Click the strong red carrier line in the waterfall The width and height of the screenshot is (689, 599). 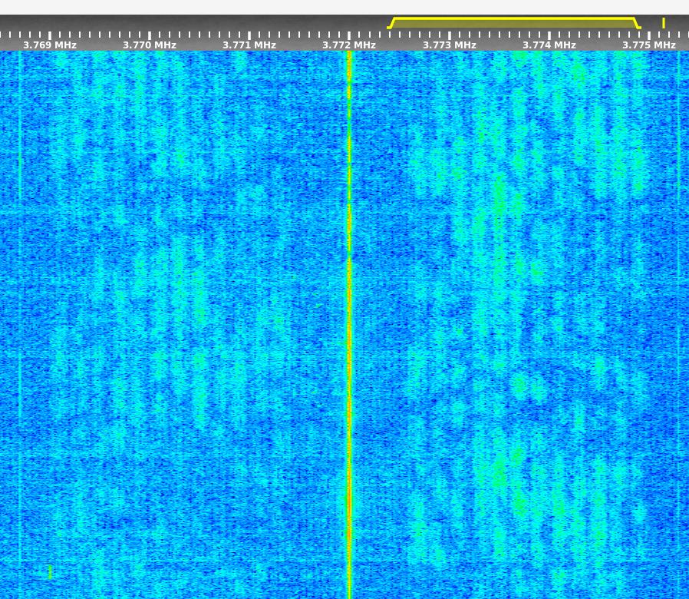pyautogui.click(x=349, y=325)
